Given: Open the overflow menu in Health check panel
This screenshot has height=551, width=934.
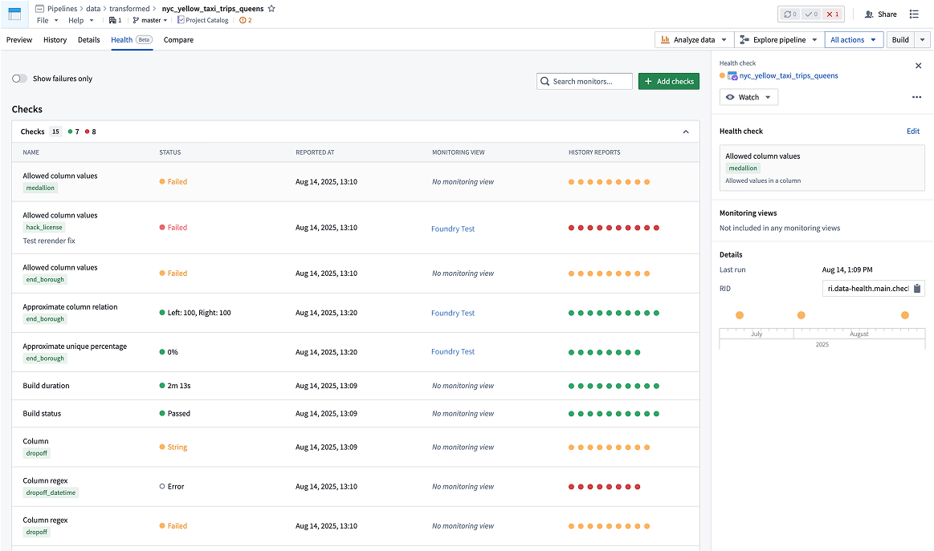Looking at the screenshot, I should pos(916,97).
